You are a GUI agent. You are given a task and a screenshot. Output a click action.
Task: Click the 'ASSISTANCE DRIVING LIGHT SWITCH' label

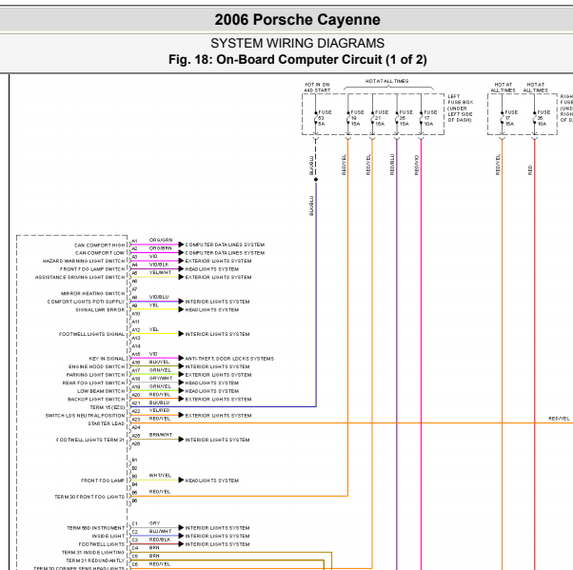(x=80, y=277)
